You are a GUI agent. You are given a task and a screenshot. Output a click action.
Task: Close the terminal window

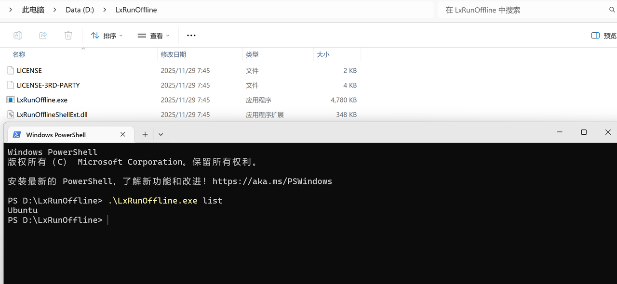tap(608, 132)
